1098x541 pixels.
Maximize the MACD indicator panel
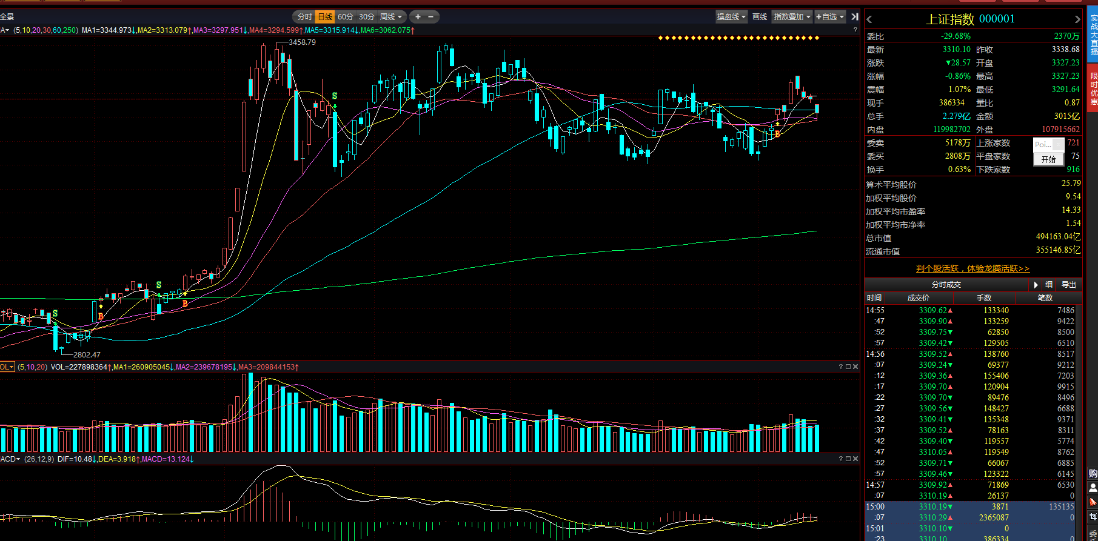tap(848, 459)
